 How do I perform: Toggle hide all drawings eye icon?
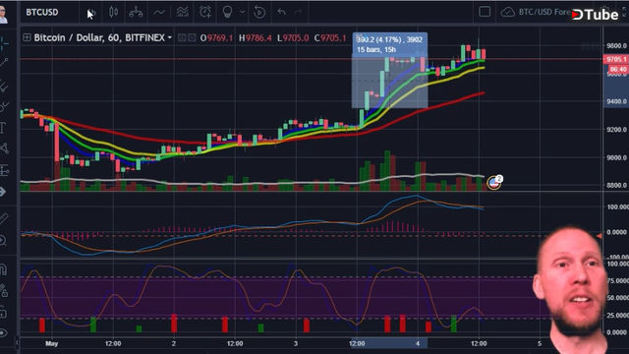point(4,333)
